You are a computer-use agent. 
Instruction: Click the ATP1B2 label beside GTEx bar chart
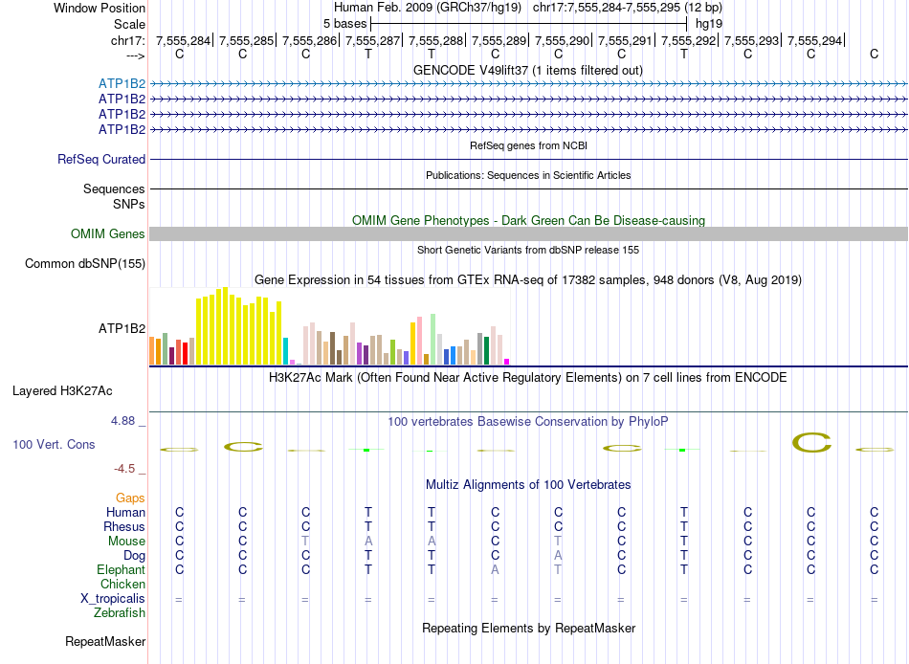point(122,328)
